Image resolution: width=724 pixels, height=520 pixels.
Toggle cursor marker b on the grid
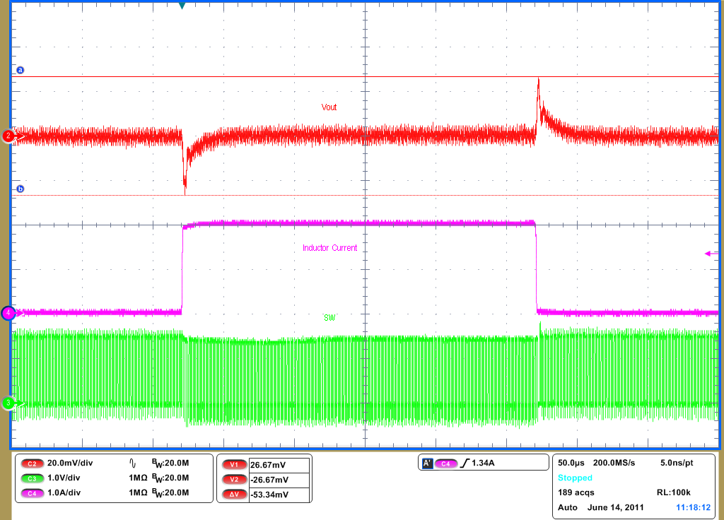[21, 189]
